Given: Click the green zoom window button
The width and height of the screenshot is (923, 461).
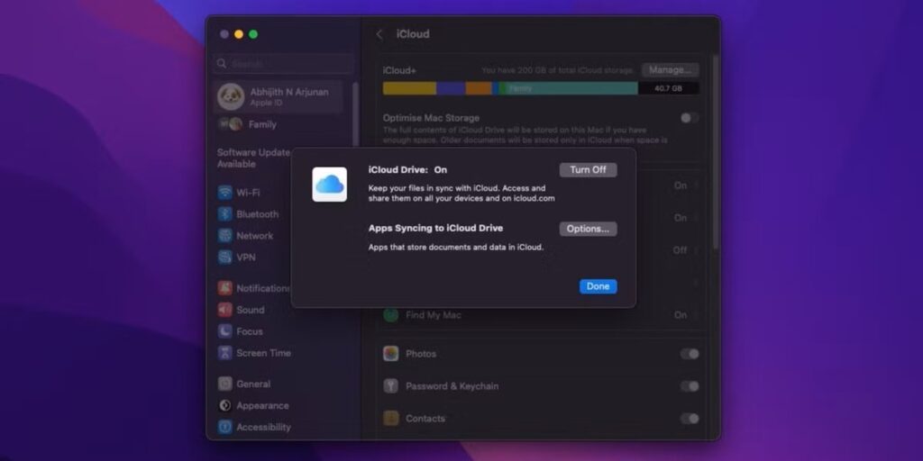Looking at the screenshot, I should 253,34.
